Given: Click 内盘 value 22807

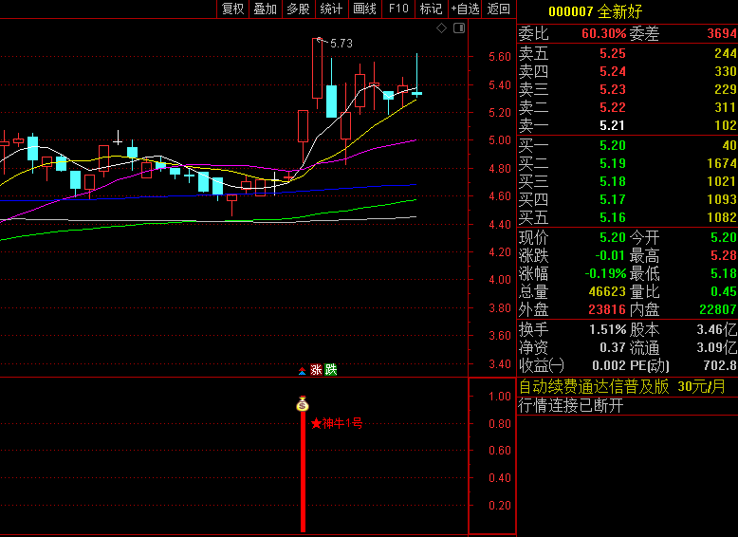Looking at the screenshot, I should (x=718, y=309).
